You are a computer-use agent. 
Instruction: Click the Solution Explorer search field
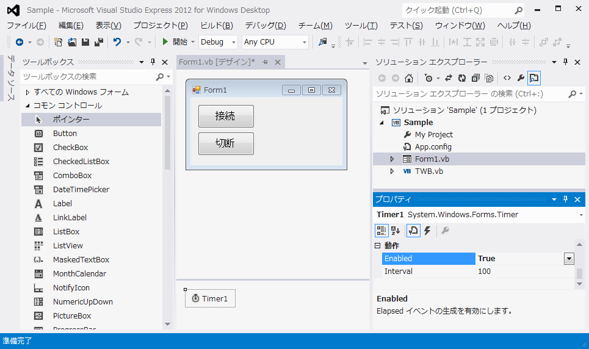pos(471,94)
